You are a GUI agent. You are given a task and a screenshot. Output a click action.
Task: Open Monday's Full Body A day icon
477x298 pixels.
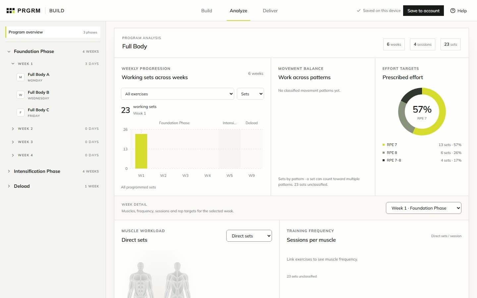pos(21,77)
